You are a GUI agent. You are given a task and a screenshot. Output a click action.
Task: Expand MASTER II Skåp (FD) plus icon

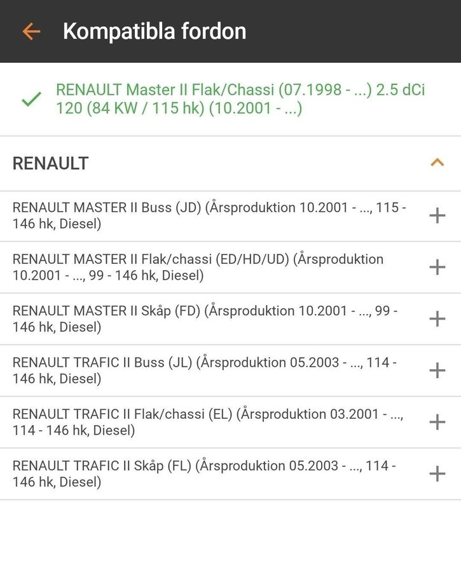point(437,318)
